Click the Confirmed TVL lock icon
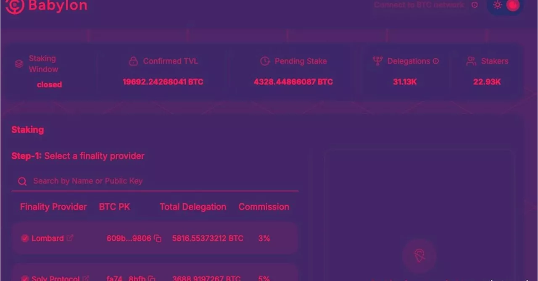Viewport: 538px width, 281px height. pos(133,61)
